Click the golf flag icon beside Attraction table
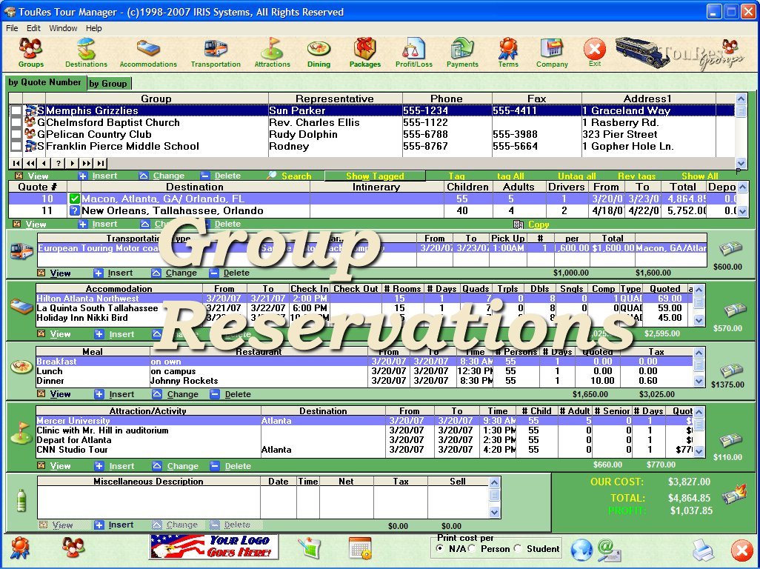The image size is (760, 569). pyautogui.click(x=21, y=433)
